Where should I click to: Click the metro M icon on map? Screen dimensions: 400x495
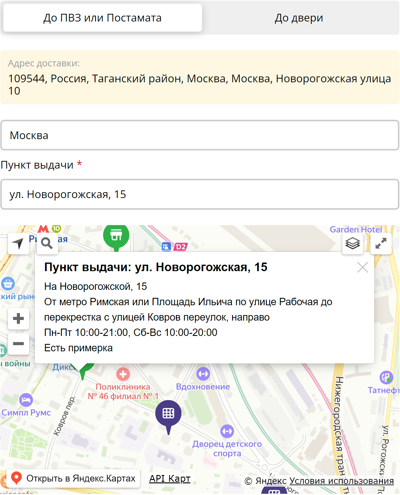point(44,229)
